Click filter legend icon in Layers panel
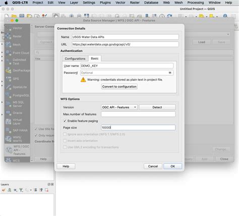The height and width of the screenshot is (216, 239). tap(21, 190)
